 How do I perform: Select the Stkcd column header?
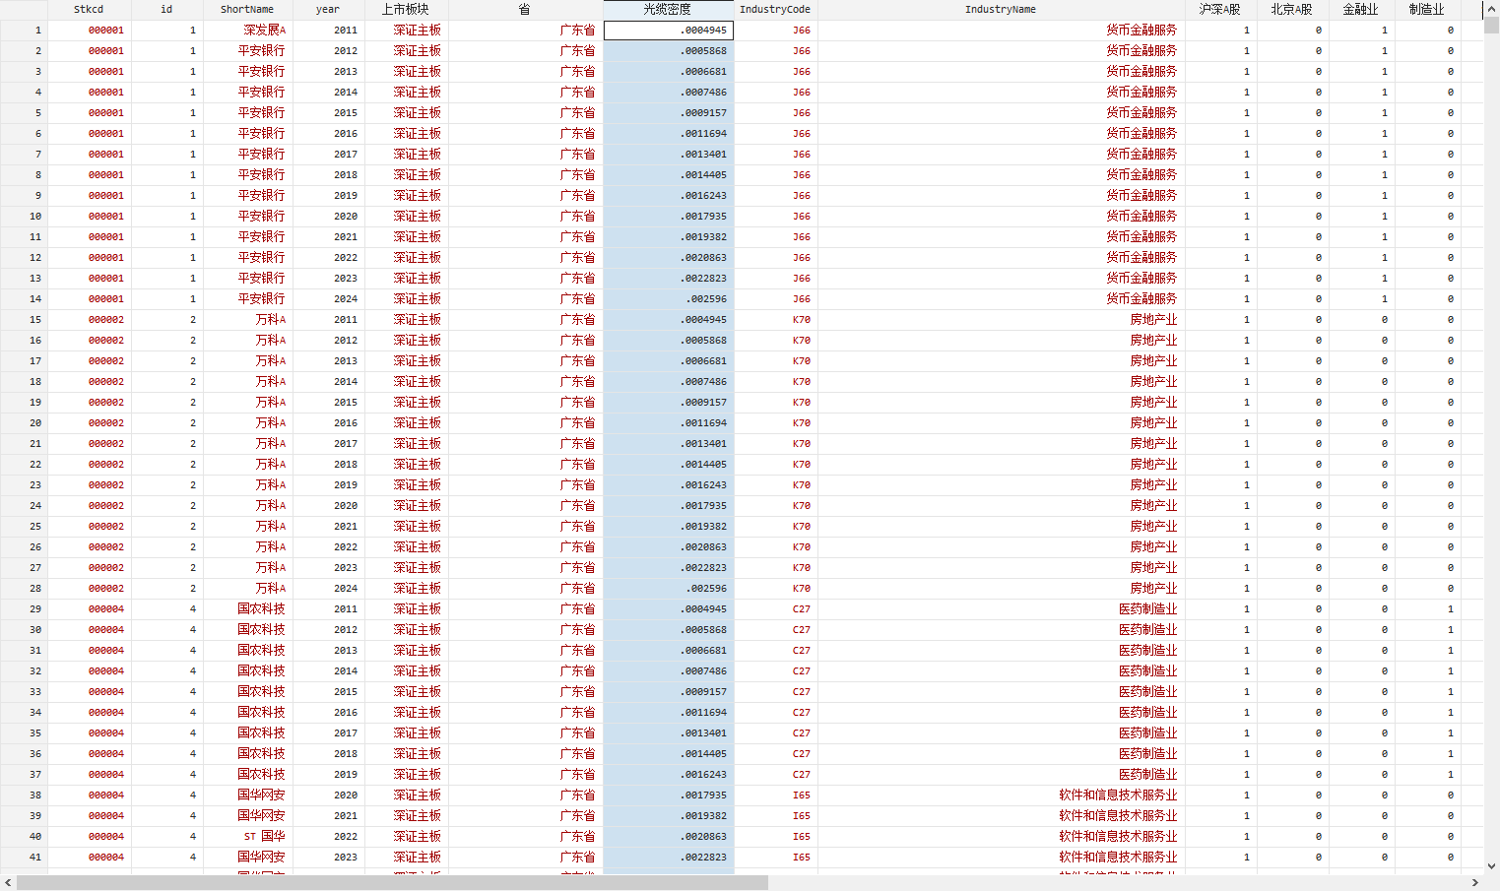click(x=89, y=9)
